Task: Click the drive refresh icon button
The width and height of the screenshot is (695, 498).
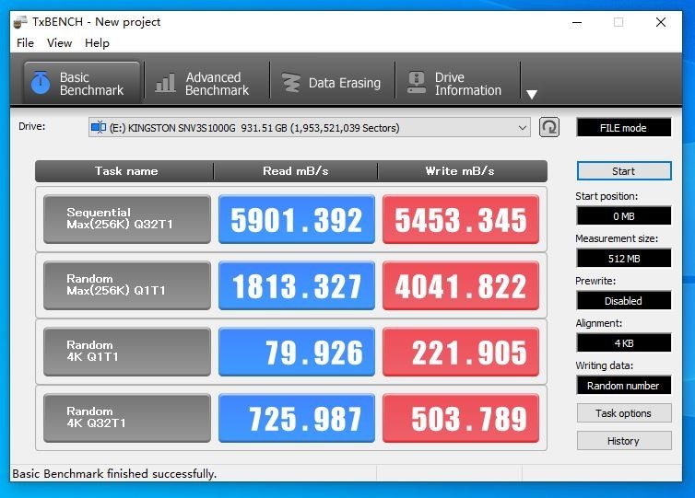Action: click(548, 127)
